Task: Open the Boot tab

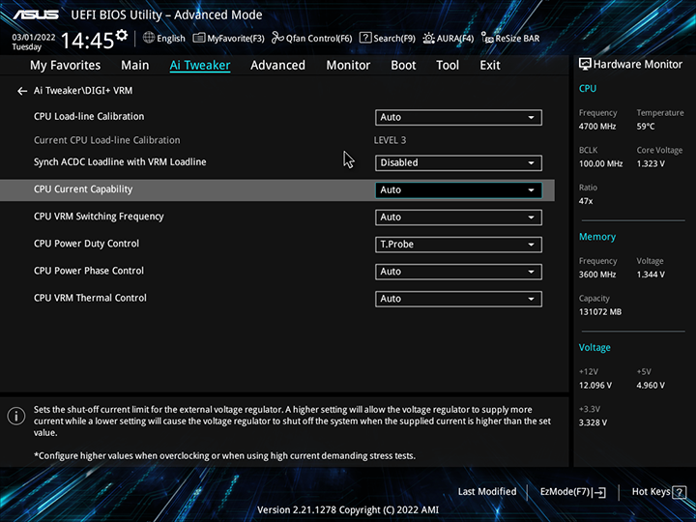Action: pyautogui.click(x=403, y=66)
